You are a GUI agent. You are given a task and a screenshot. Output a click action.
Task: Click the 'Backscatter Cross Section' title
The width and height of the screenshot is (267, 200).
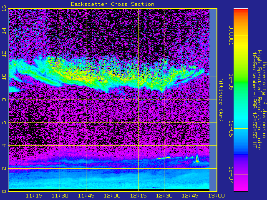(x=113, y=4)
